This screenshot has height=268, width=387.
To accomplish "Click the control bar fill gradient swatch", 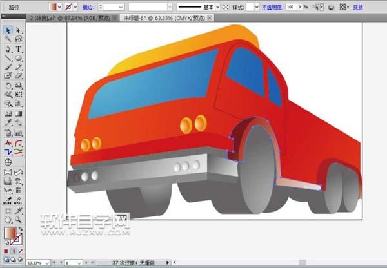I will coord(53,7).
